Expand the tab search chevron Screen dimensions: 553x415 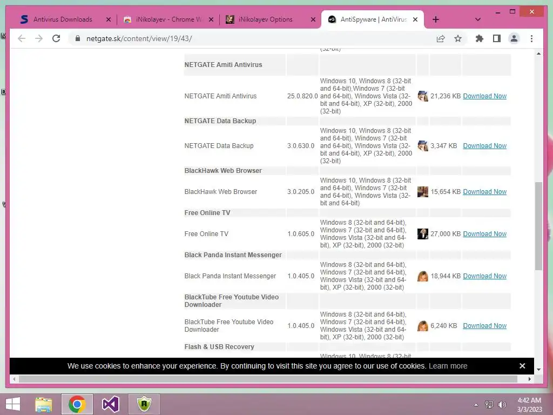477,19
